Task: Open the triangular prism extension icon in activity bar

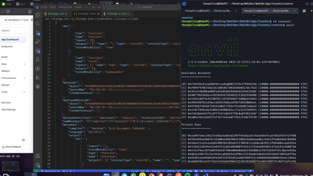Action: [x=38, y=77]
